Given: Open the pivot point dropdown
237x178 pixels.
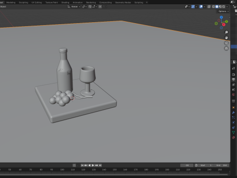Looking at the screenshot, I should pyautogui.click(x=84, y=7).
